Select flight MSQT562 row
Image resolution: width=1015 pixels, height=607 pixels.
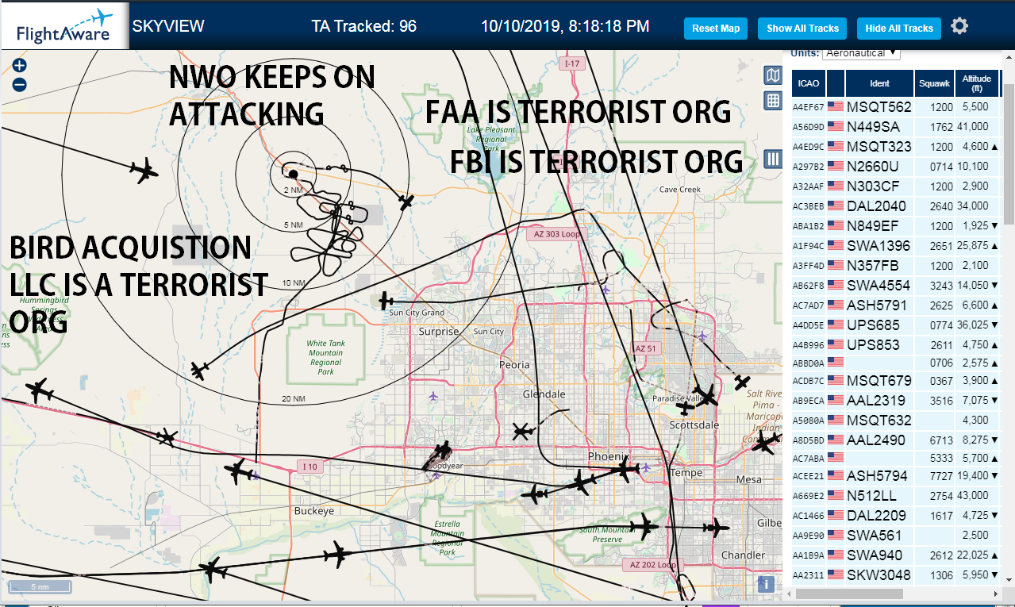[895, 107]
